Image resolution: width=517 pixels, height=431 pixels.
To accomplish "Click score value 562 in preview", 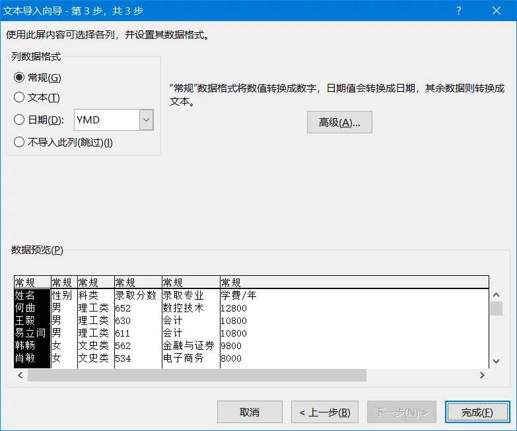I will [x=123, y=346].
